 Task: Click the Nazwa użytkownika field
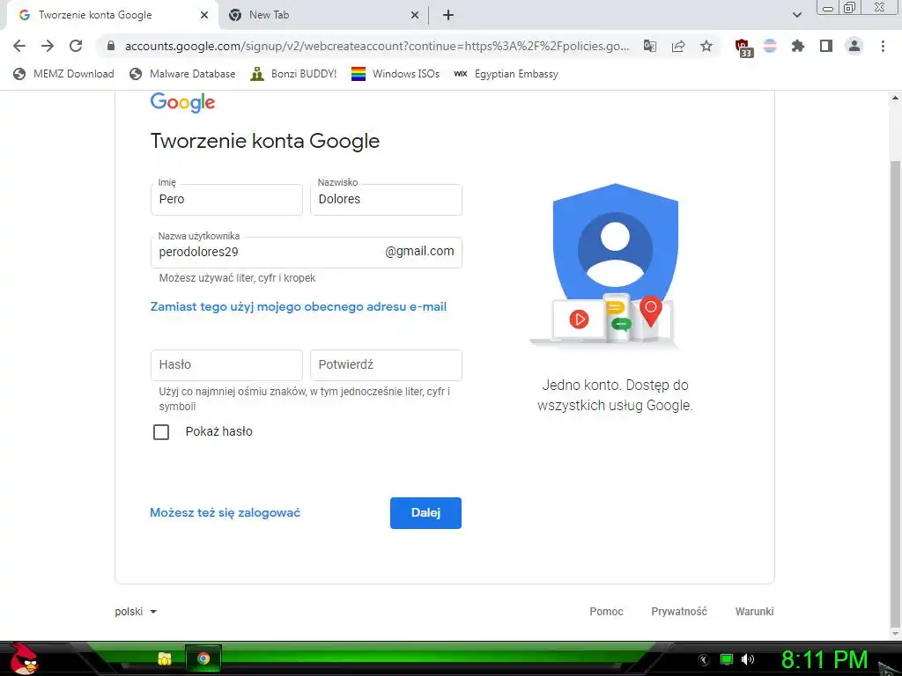click(306, 253)
